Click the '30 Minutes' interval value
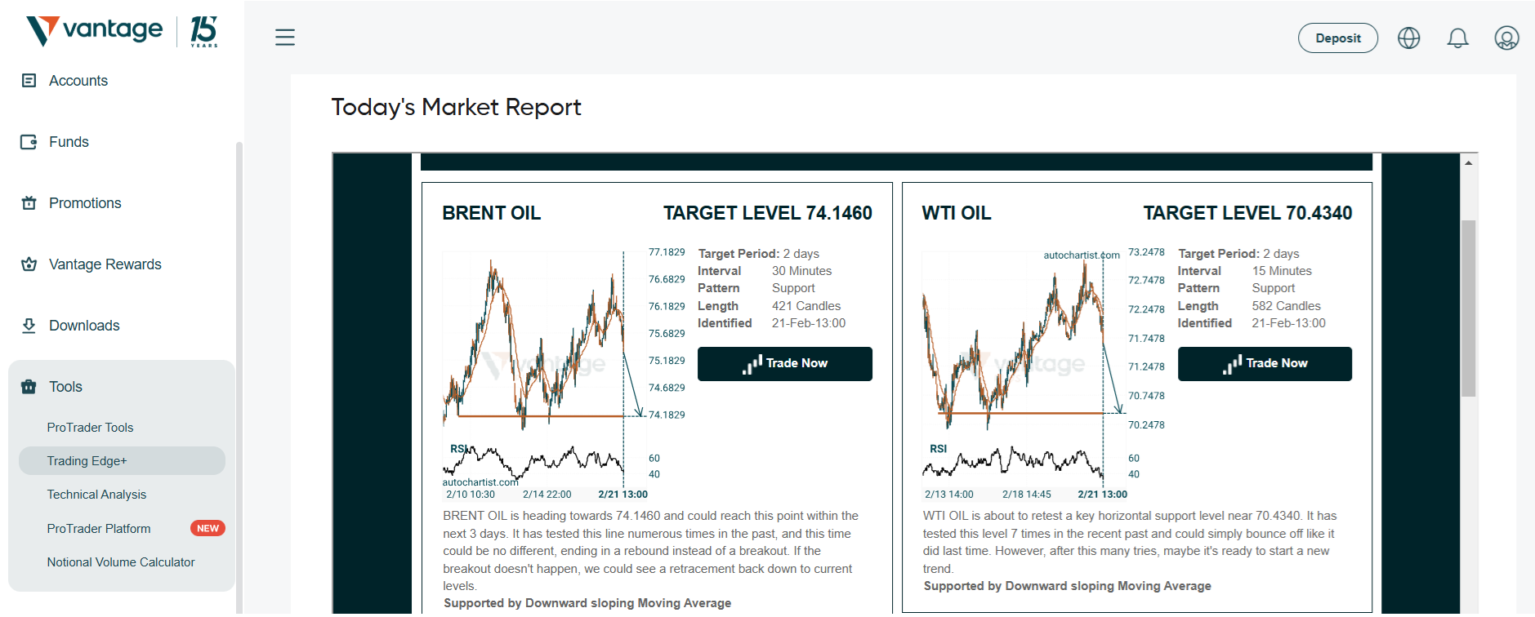1535x617 pixels. pos(801,271)
